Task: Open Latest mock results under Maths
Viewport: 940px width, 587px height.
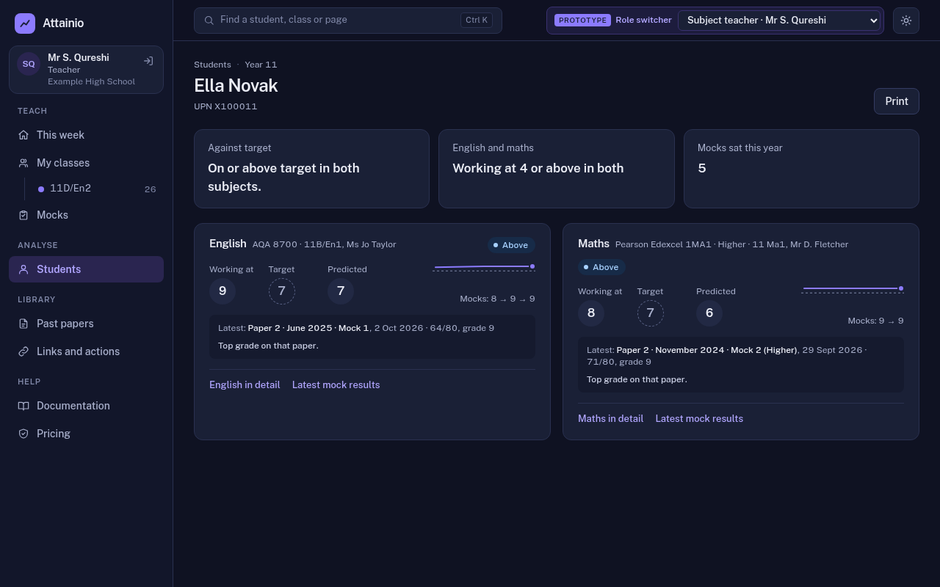Action: [699, 418]
